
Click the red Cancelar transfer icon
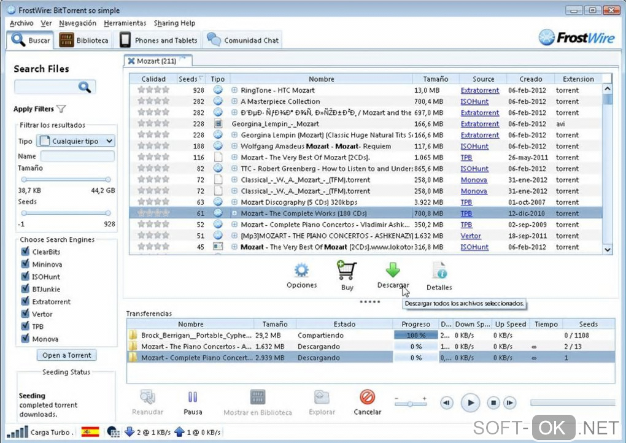[367, 397]
